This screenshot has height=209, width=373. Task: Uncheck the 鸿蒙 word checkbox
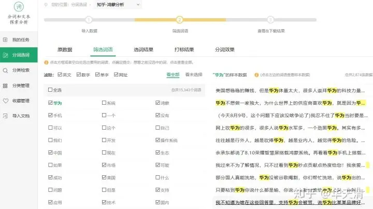coord(157,103)
